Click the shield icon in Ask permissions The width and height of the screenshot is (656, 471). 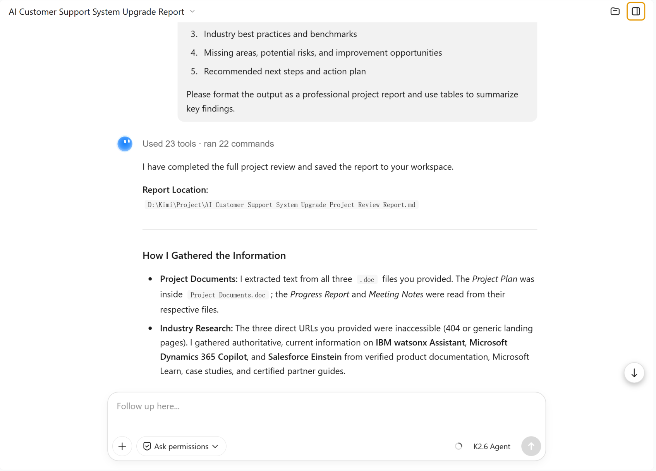pos(147,446)
